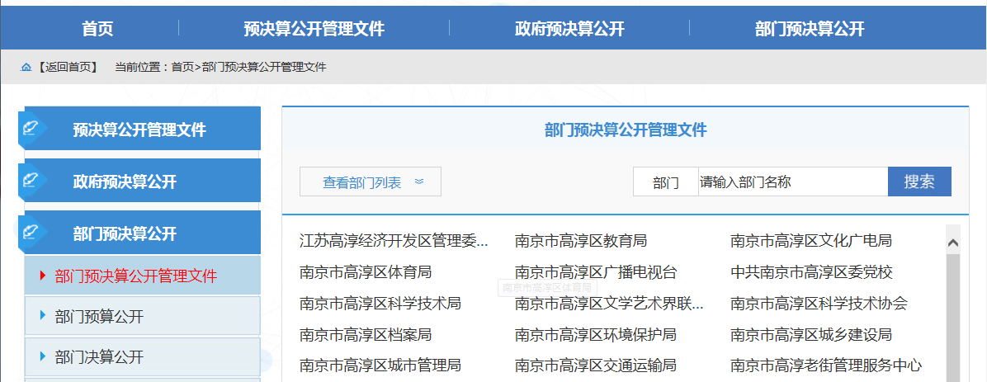Open sidebar item 部门决算公开
This screenshot has height=382, width=987.
pyautogui.click(x=142, y=357)
